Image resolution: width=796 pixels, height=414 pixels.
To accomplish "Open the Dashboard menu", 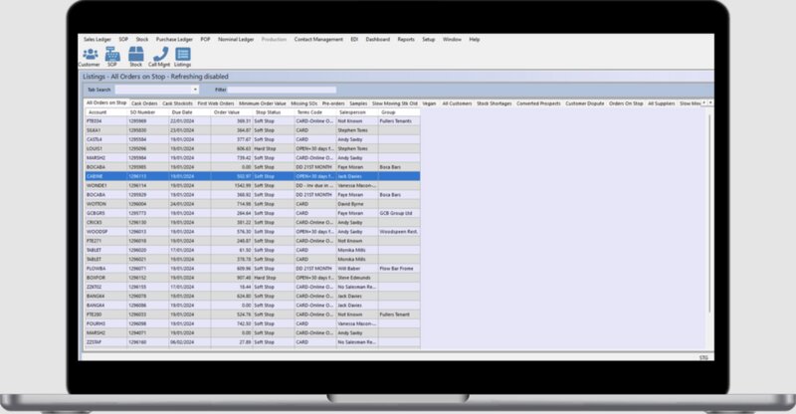I will [378, 39].
